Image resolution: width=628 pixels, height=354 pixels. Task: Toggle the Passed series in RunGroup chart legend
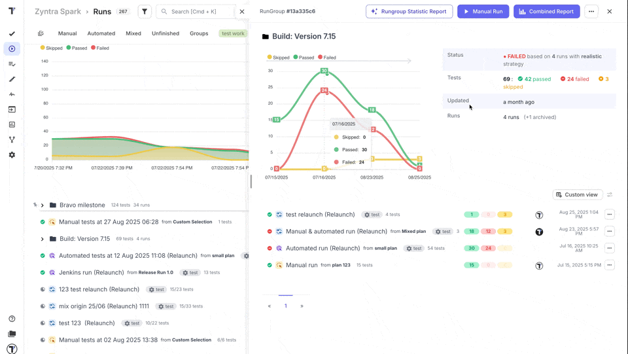304,58
